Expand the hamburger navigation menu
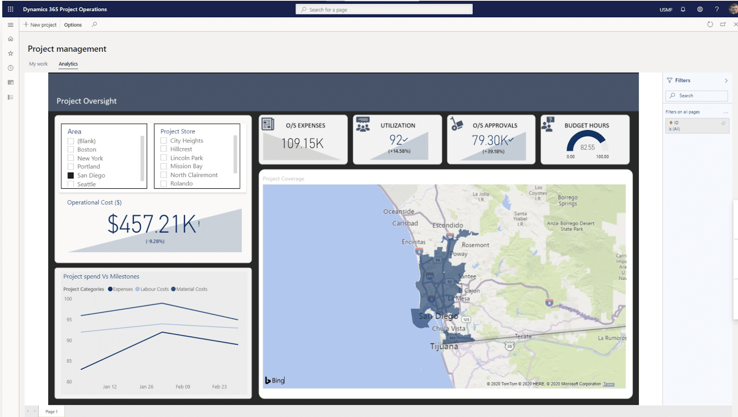Viewport: 738px width, 417px height. click(10, 25)
